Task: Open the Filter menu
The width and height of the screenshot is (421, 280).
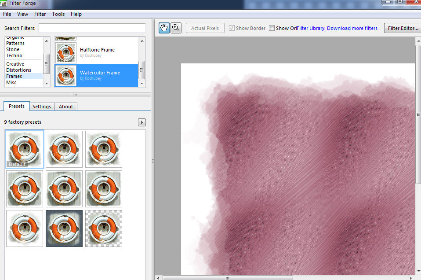Action: click(x=40, y=14)
